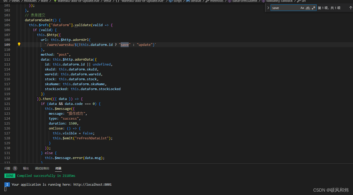Click the find result count "第1项，共1项"
The height and width of the screenshot is (195, 353).
329,8
